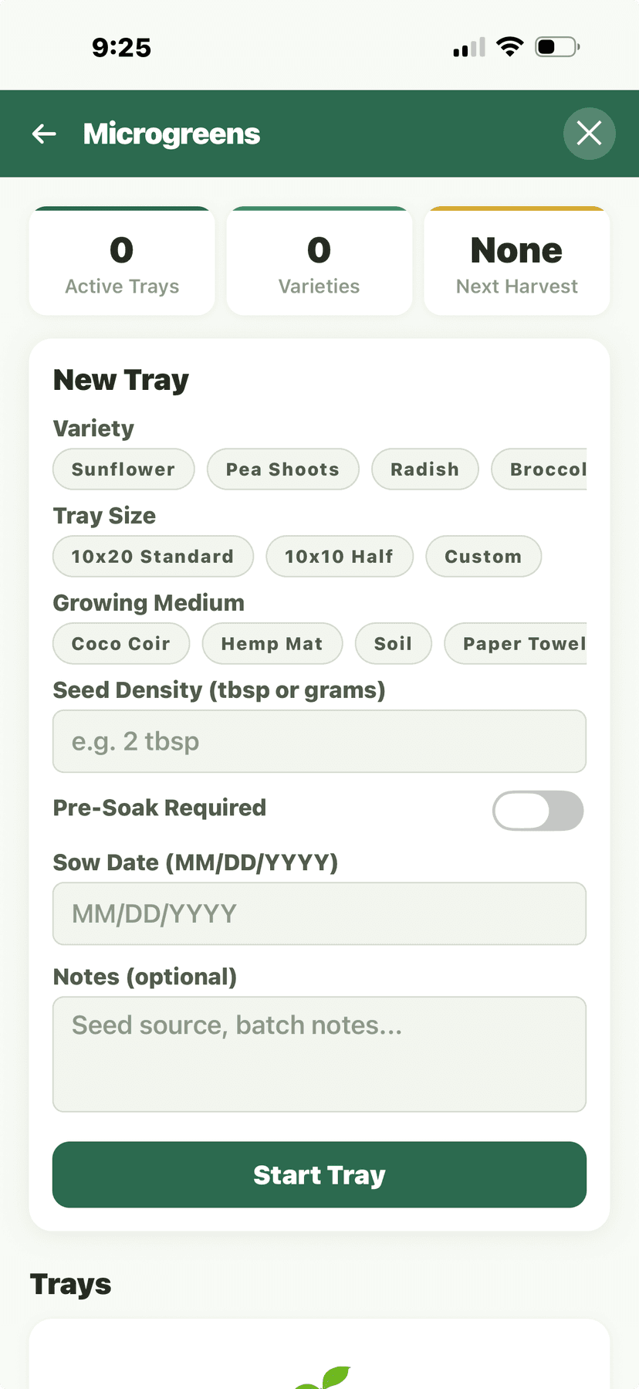639x1389 pixels.
Task: Select the Sunflower variety chip
Action: point(123,469)
